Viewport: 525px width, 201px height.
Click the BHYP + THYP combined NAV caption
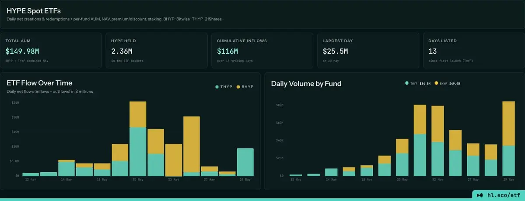coord(27,61)
